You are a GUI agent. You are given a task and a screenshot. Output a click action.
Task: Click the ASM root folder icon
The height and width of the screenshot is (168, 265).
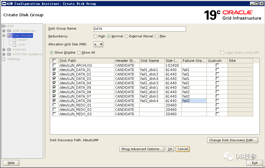pos(4,26)
